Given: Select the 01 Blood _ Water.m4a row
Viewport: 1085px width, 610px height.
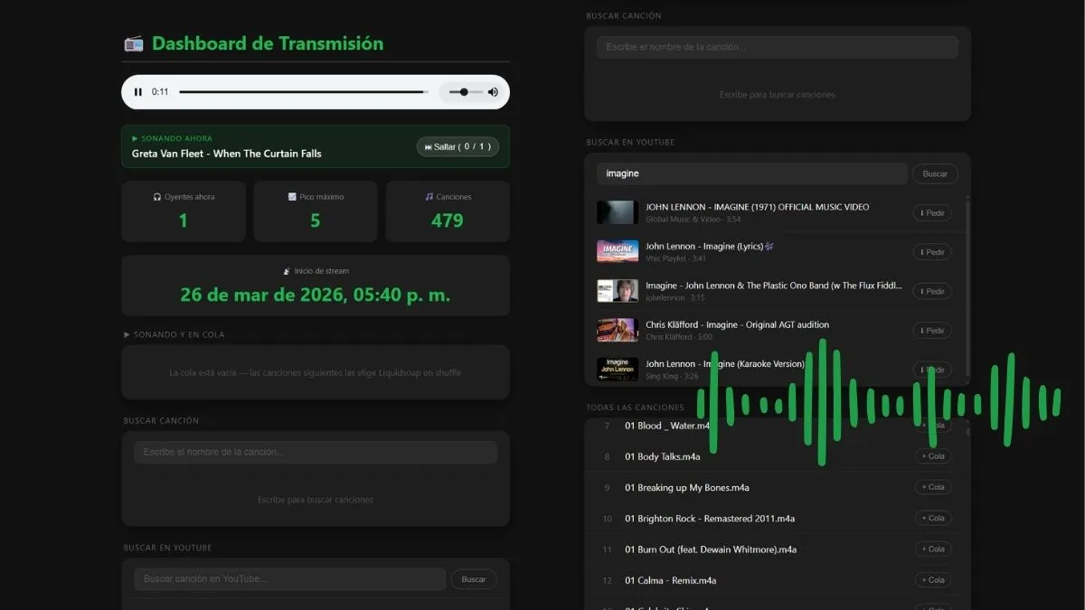Looking at the screenshot, I should click(x=778, y=426).
